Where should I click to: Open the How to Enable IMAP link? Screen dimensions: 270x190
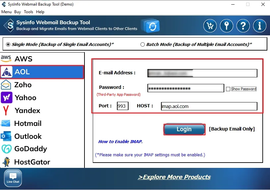(120, 141)
